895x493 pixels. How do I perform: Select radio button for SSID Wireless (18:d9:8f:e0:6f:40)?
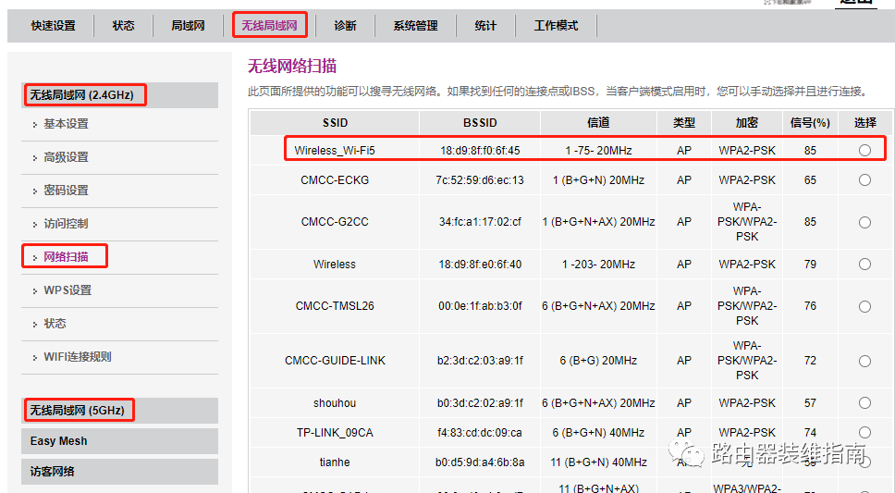pyautogui.click(x=864, y=264)
